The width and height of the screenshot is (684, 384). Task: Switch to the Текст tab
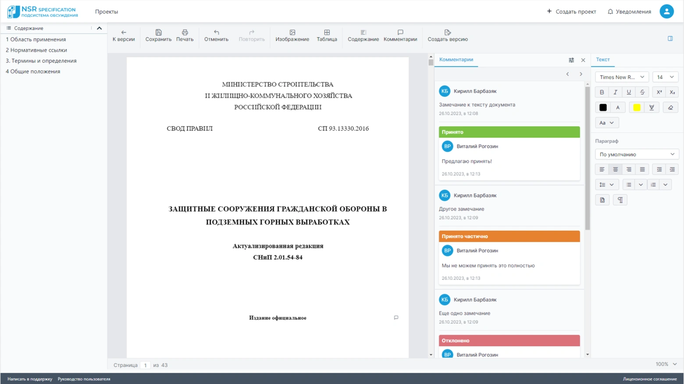click(x=602, y=60)
